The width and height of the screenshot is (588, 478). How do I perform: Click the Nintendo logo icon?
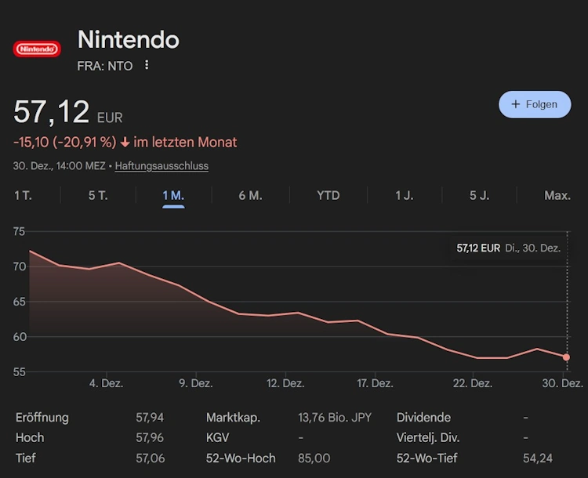(37, 49)
